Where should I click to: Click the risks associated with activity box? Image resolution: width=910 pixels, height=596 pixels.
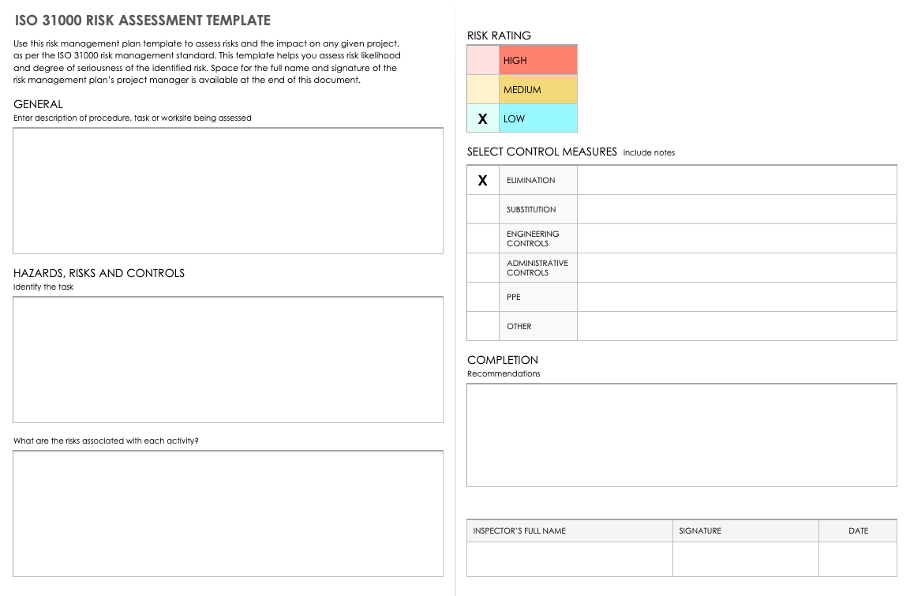(x=227, y=513)
